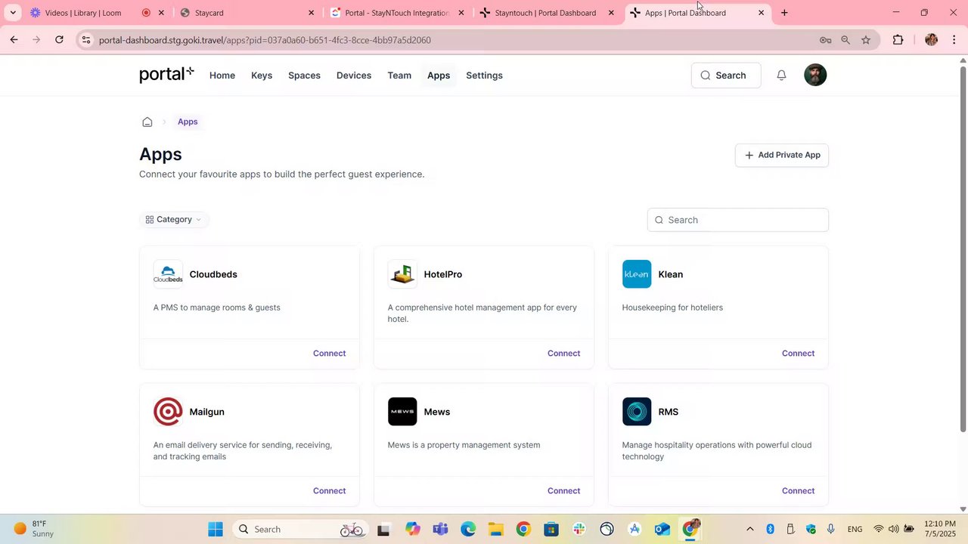Viewport: 968px width, 544px height.
Task: Bookmark this page with the star icon
Action: click(x=866, y=40)
